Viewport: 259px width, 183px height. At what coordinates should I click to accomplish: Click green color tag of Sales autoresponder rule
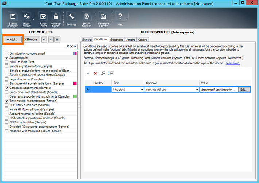(75, 96)
